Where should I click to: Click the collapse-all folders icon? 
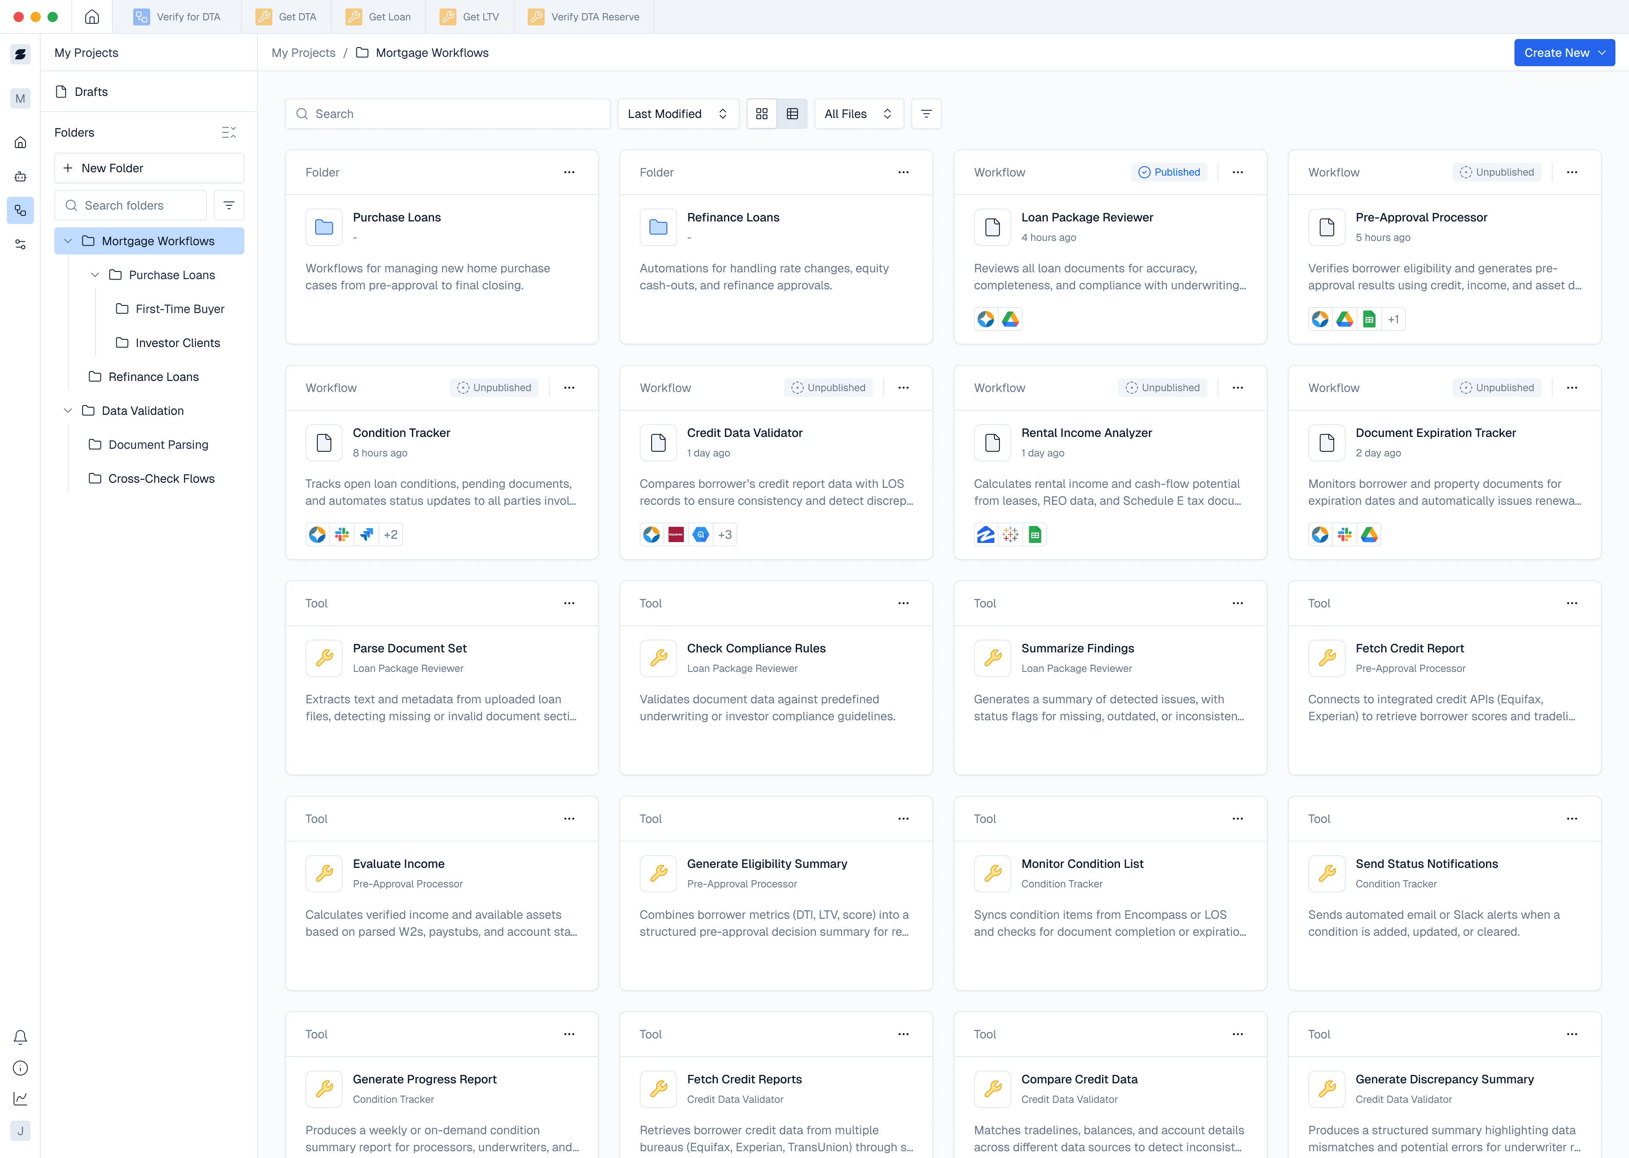(x=229, y=133)
